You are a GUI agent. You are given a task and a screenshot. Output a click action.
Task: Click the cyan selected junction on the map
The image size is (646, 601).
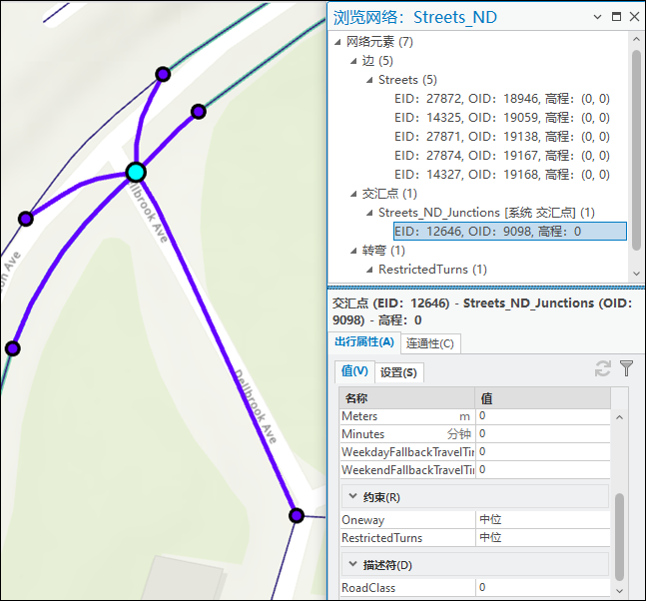tap(137, 172)
